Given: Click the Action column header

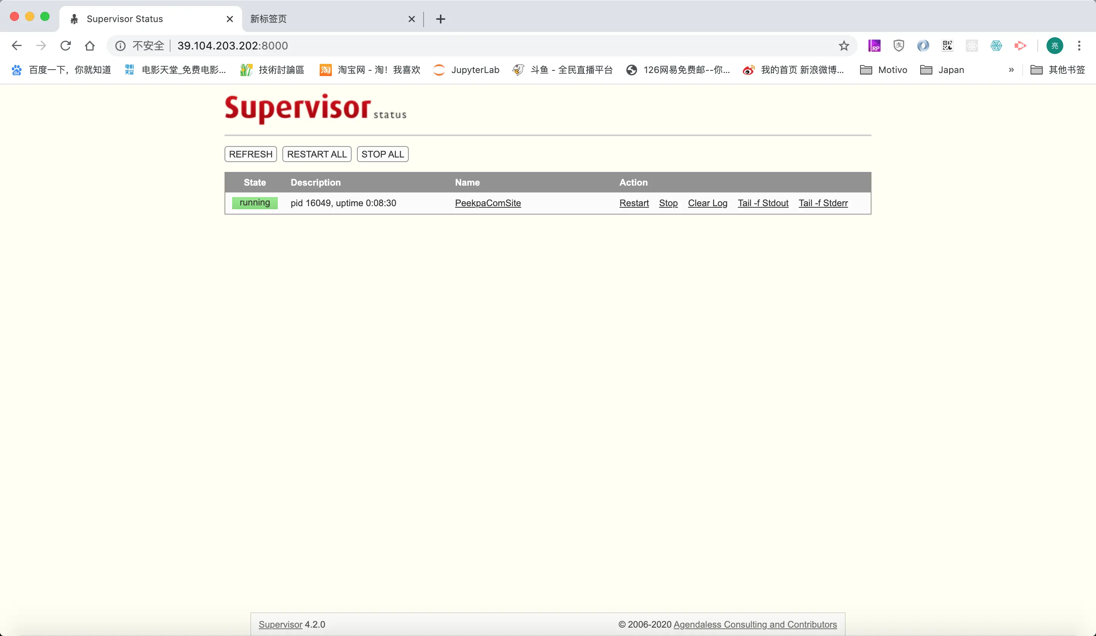Looking at the screenshot, I should (x=634, y=183).
